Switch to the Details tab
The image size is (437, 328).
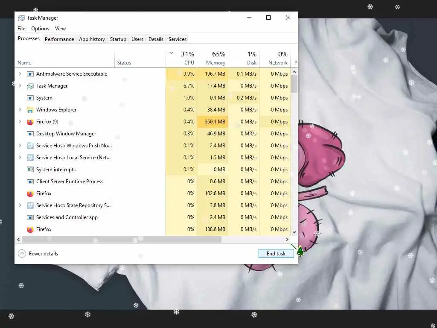156,39
